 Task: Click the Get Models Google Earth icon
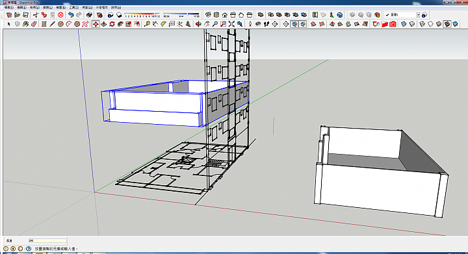click(340, 14)
